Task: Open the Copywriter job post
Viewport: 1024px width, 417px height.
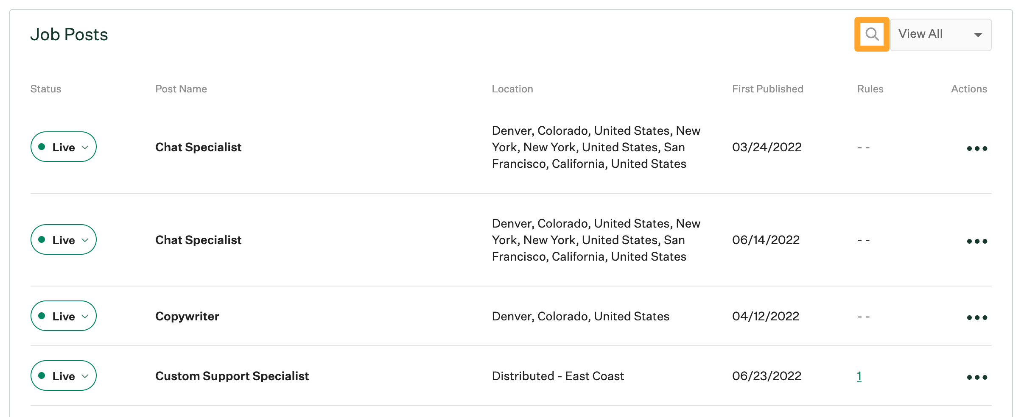Action: tap(187, 316)
